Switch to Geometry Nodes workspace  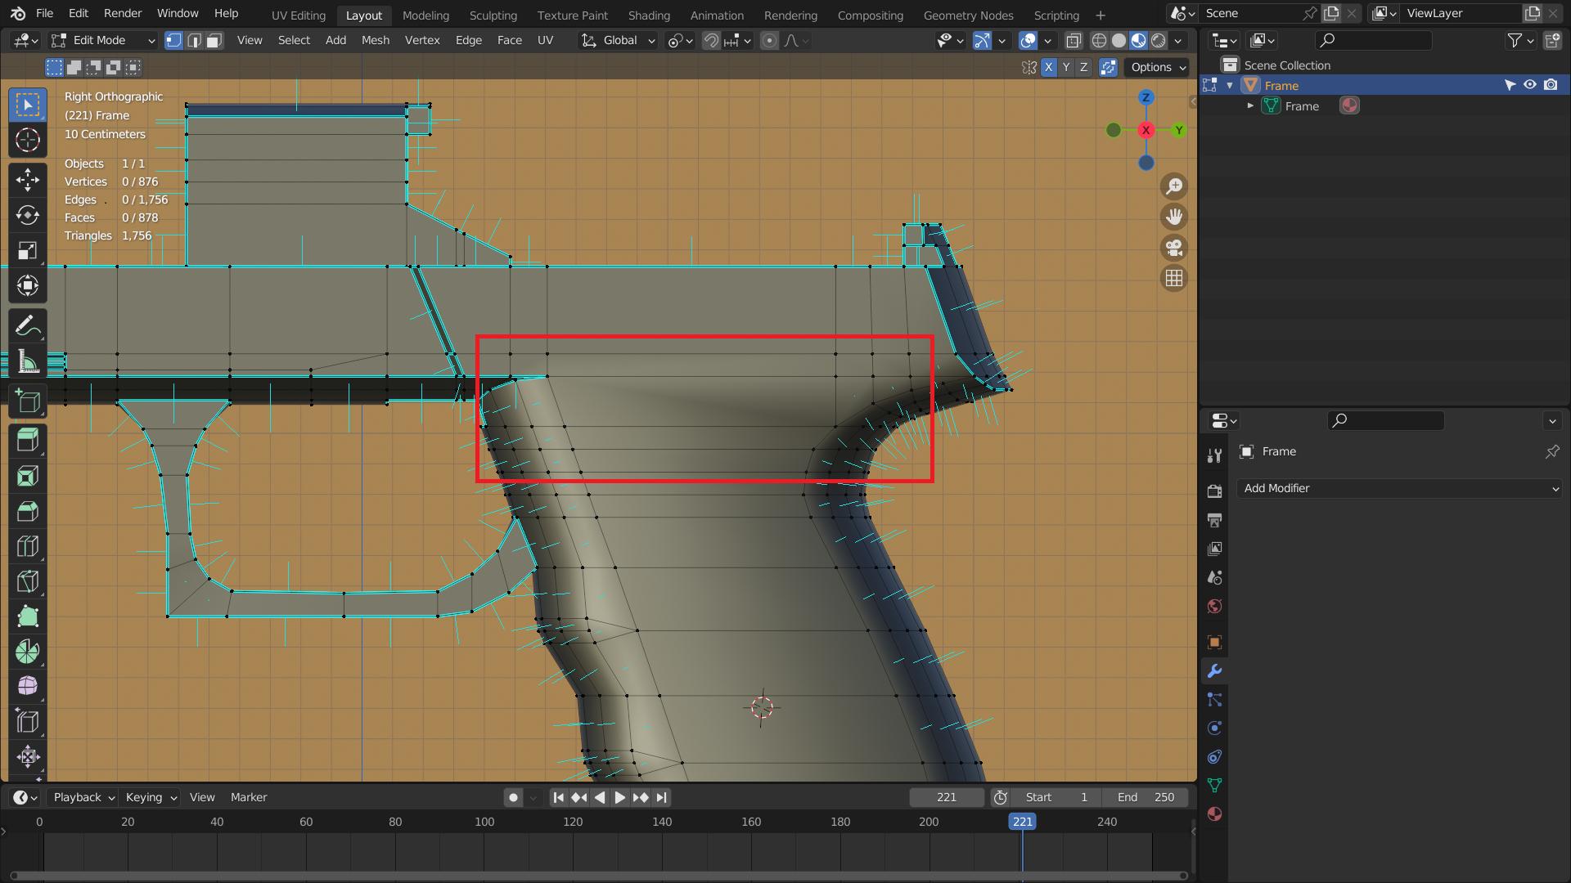pyautogui.click(x=968, y=15)
